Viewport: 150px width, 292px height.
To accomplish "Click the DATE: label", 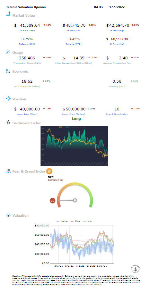I will (98, 7).
